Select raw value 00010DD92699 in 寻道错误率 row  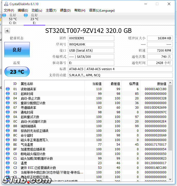(x=155, y=108)
